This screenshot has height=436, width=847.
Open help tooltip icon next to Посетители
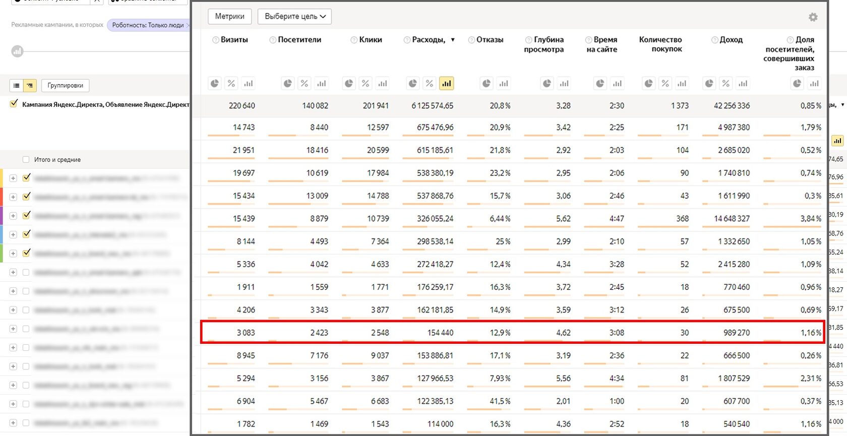(273, 40)
